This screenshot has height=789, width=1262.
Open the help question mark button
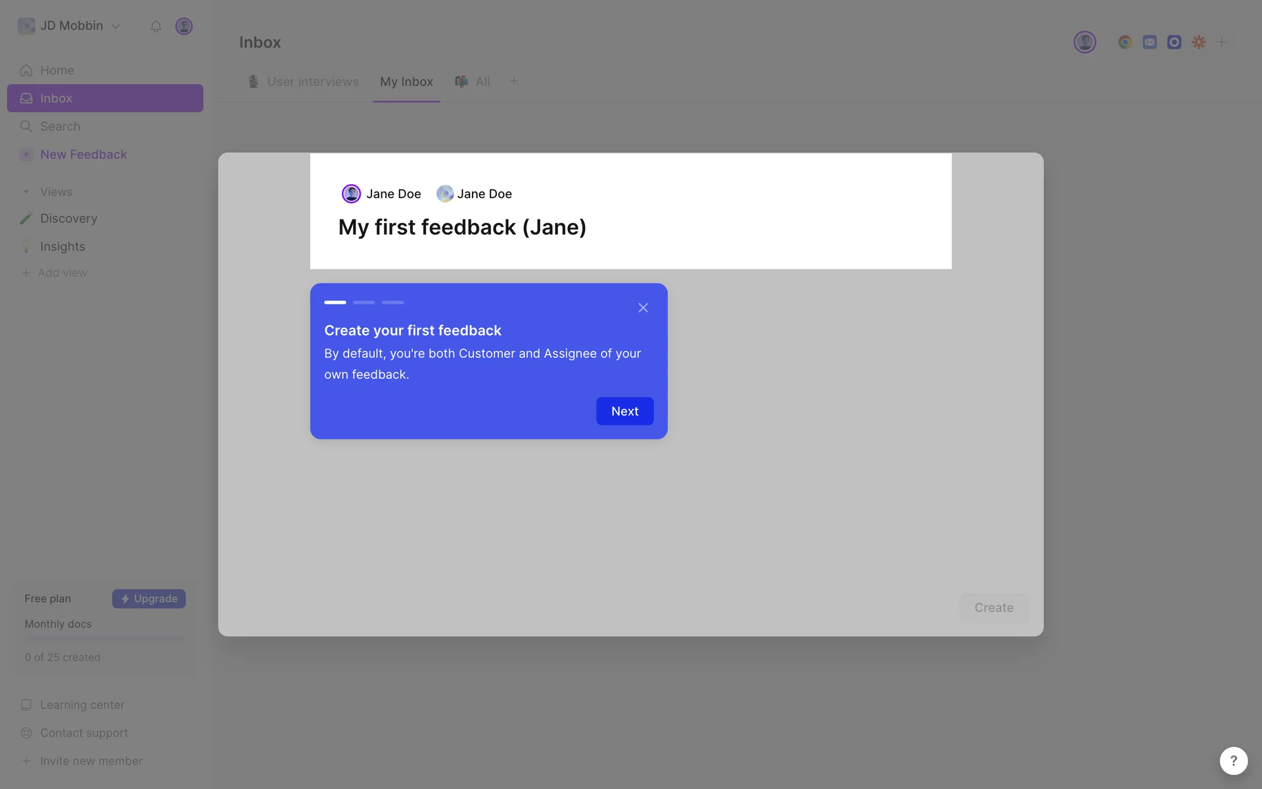pos(1233,761)
